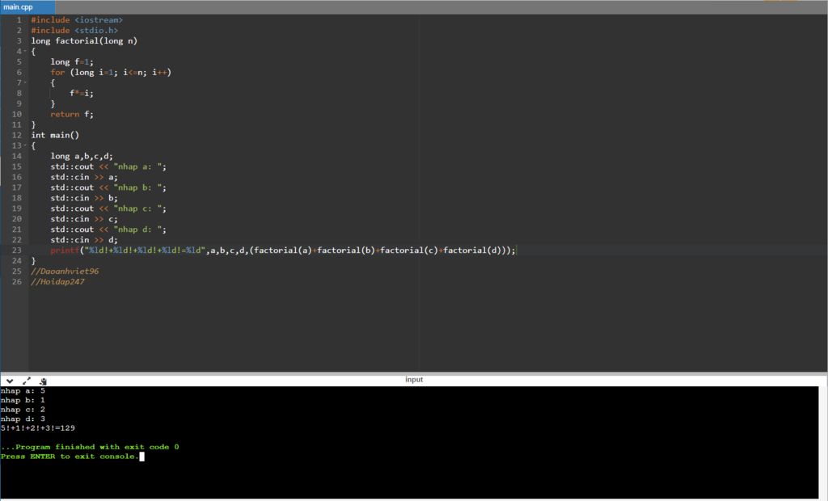
Task: Fold the main function at line 13
Action: (x=25, y=145)
